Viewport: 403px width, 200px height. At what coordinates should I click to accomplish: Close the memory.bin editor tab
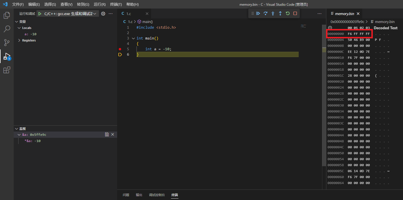point(358,14)
